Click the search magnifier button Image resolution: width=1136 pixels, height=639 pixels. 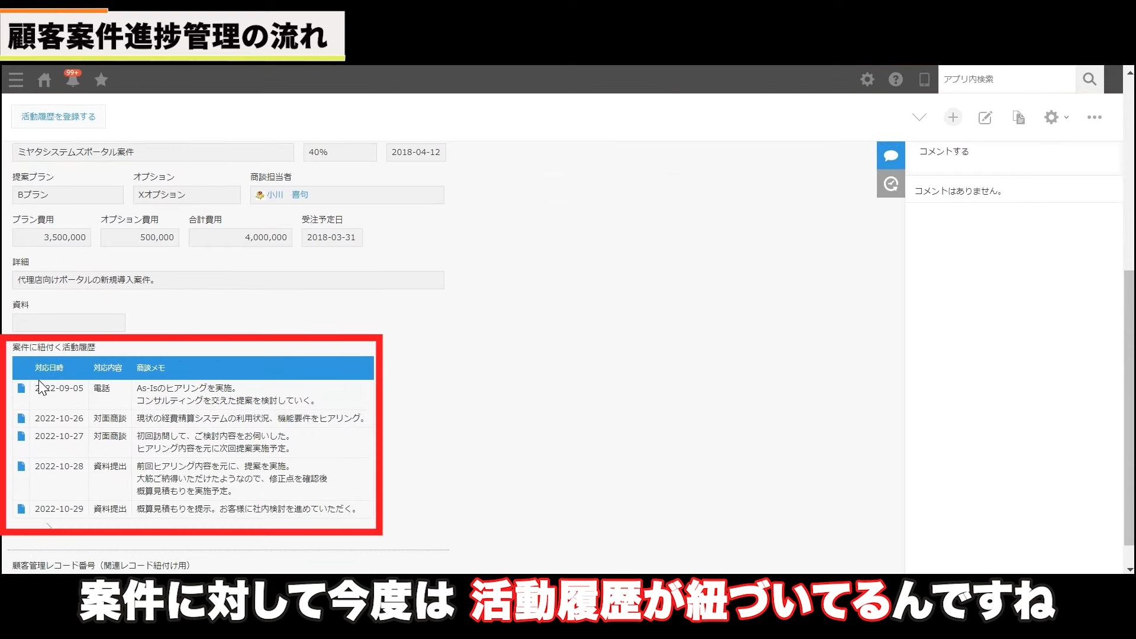tap(1089, 79)
